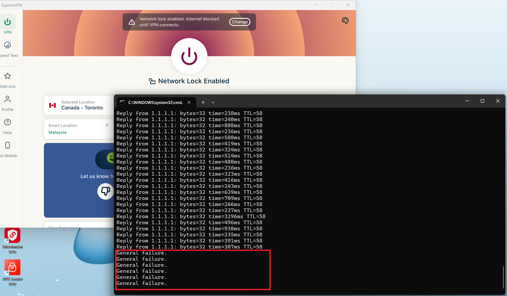507x296 pixels.
Task: Expand terminal profile dropdown chevron
Action: click(213, 102)
